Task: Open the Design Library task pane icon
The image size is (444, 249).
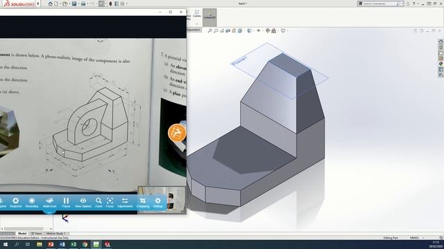Action: point(441,47)
